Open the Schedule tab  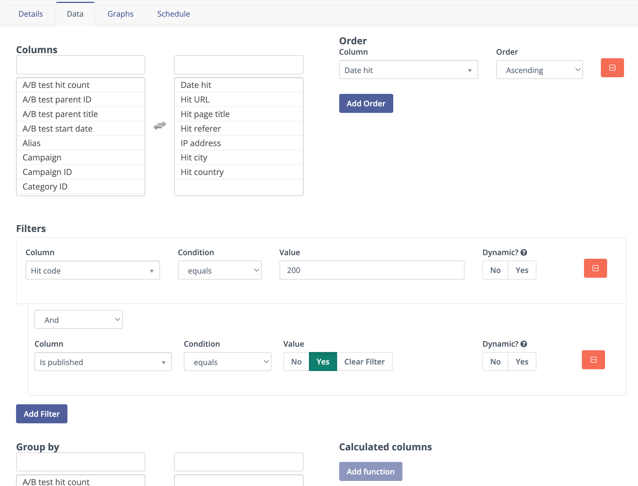tap(173, 14)
